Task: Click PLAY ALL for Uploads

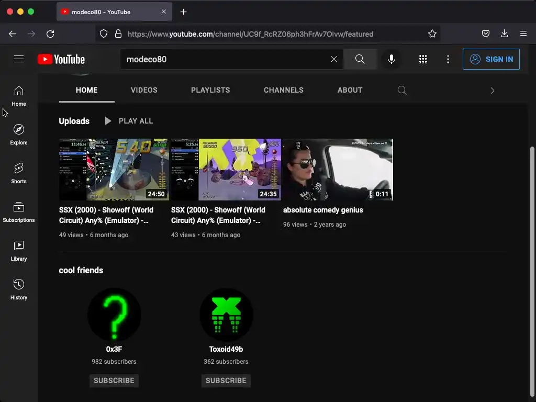Action: [129, 121]
